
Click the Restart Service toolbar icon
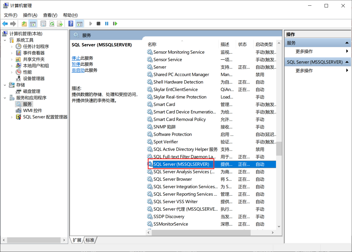tap(115, 24)
